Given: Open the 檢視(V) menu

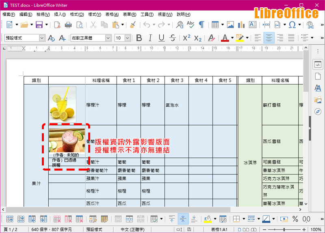Looking at the screenshot, I should (43, 15).
